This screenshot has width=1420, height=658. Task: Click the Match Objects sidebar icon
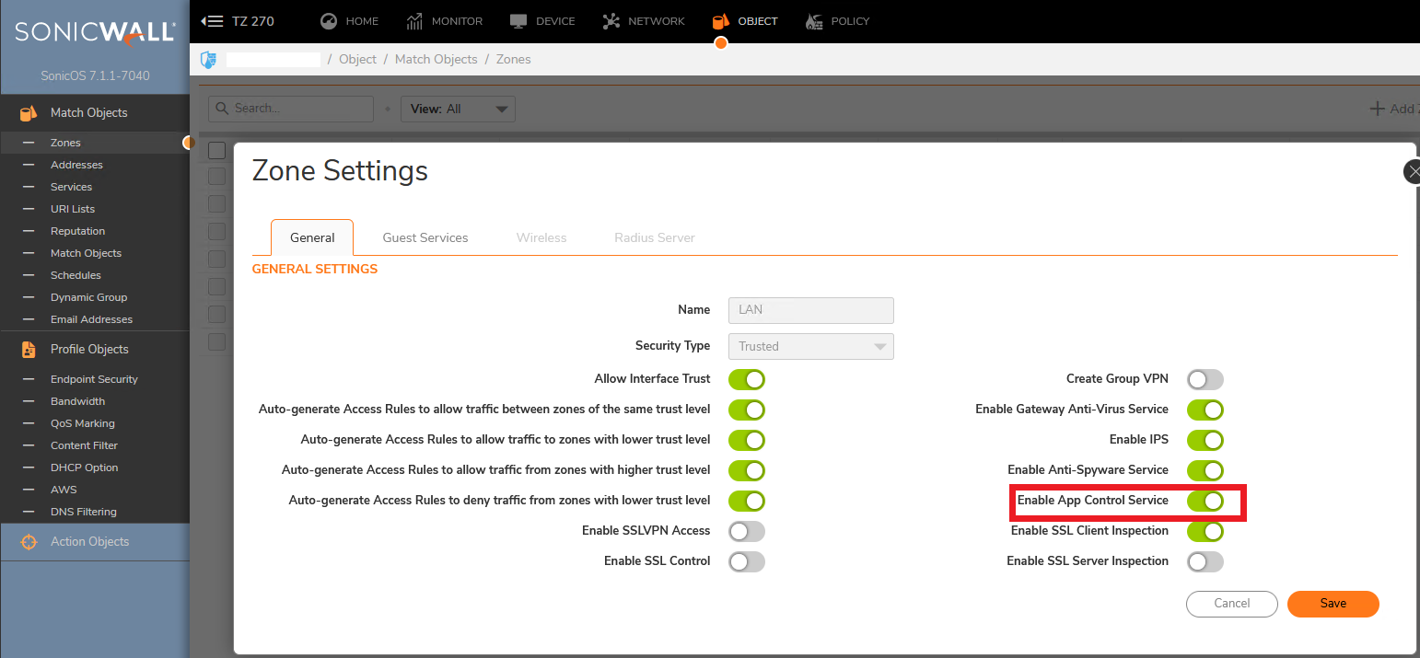(29, 113)
